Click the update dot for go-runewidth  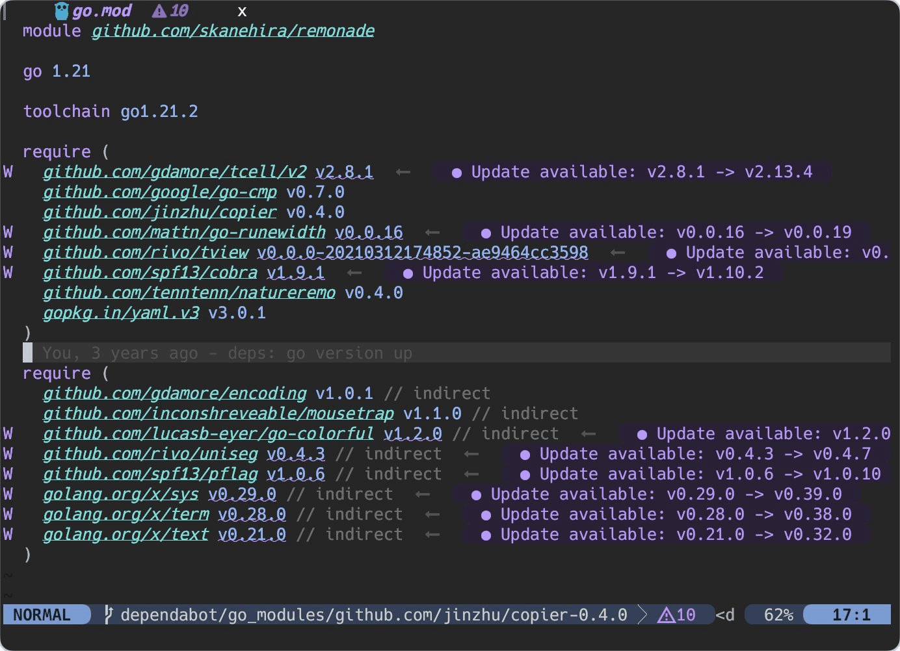pyautogui.click(x=486, y=233)
